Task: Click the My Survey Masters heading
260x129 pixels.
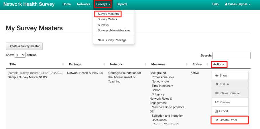Action: [x=34, y=28]
